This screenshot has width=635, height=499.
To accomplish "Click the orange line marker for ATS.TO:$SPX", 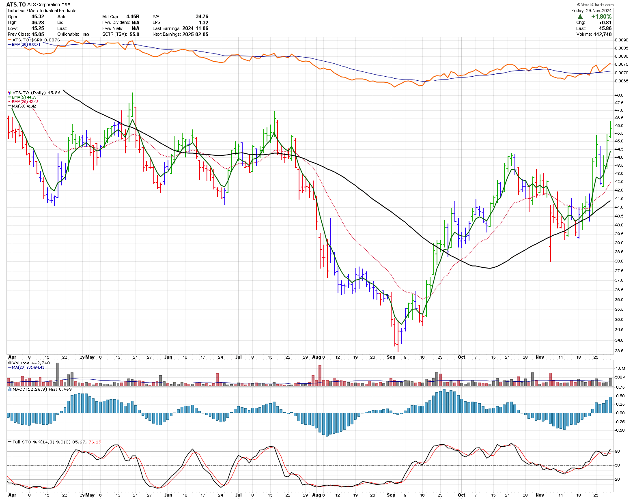I will point(10,40).
